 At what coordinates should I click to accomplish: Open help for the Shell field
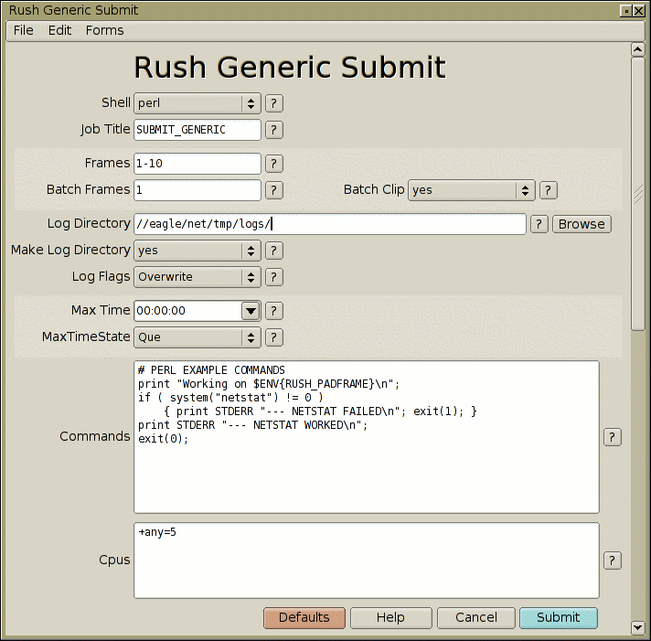tap(274, 103)
